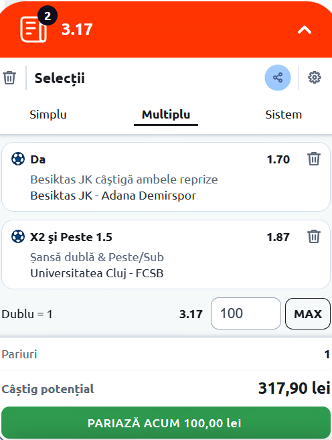Screen dimensions: 332x440
Task: Set maximum stake with the MAX button
Action: 308,313
